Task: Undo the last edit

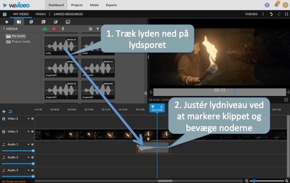Action: coord(271,14)
